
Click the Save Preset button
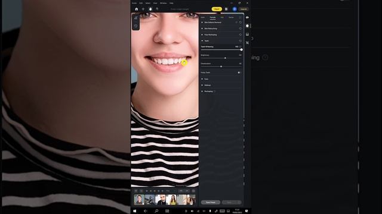coord(211,202)
